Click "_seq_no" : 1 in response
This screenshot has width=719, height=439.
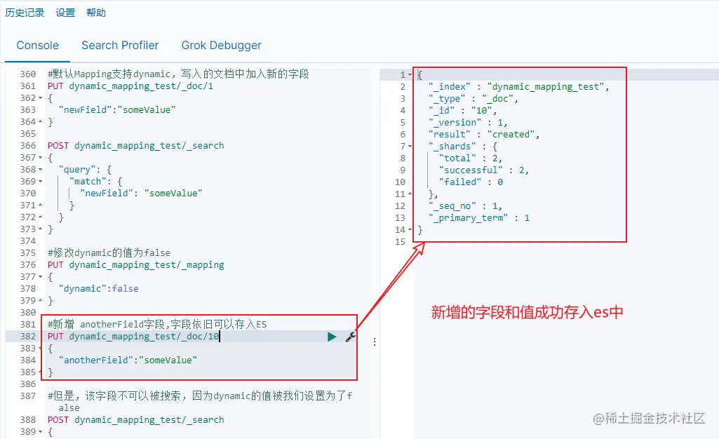(x=466, y=205)
